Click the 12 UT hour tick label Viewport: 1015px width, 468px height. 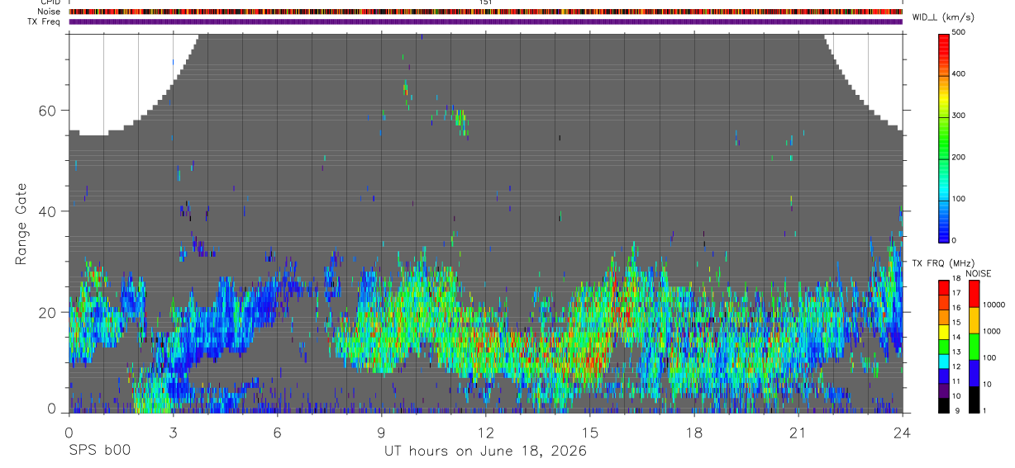[x=486, y=432]
